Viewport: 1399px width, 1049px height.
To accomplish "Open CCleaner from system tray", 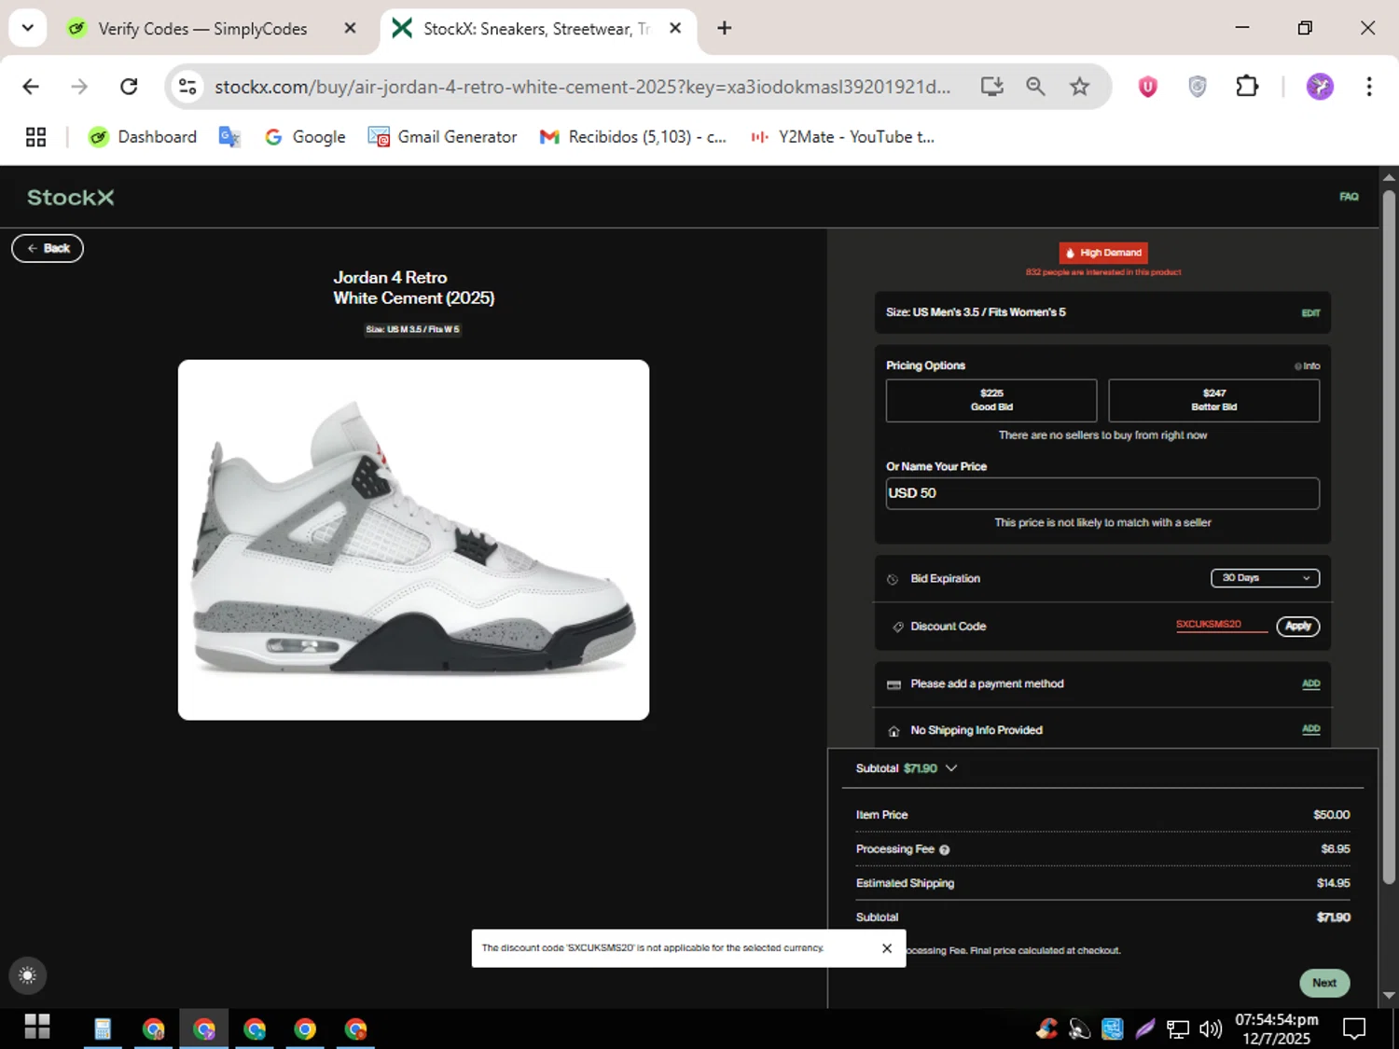I will [1046, 1028].
